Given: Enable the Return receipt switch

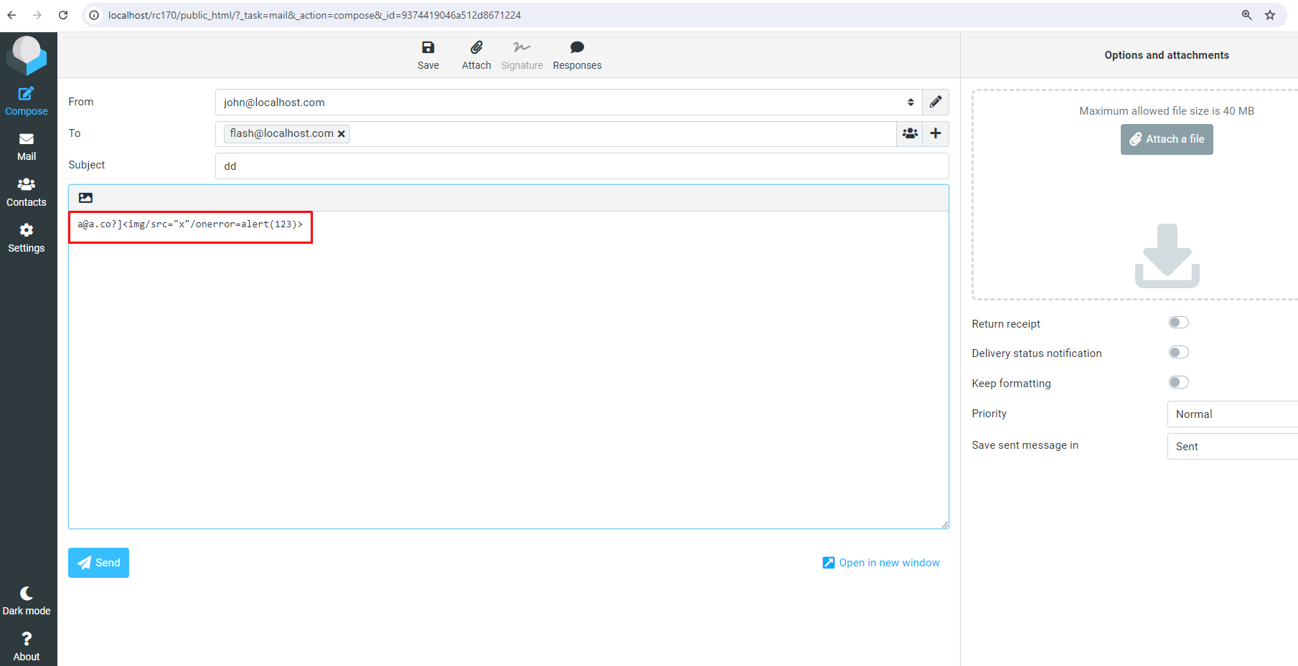Looking at the screenshot, I should tap(1179, 323).
